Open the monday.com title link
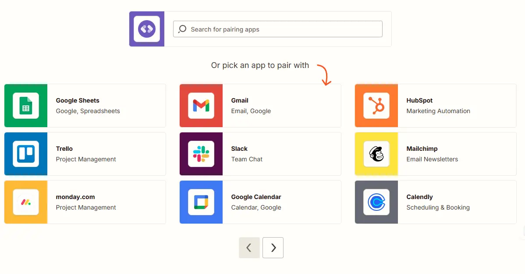 tap(75, 197)
